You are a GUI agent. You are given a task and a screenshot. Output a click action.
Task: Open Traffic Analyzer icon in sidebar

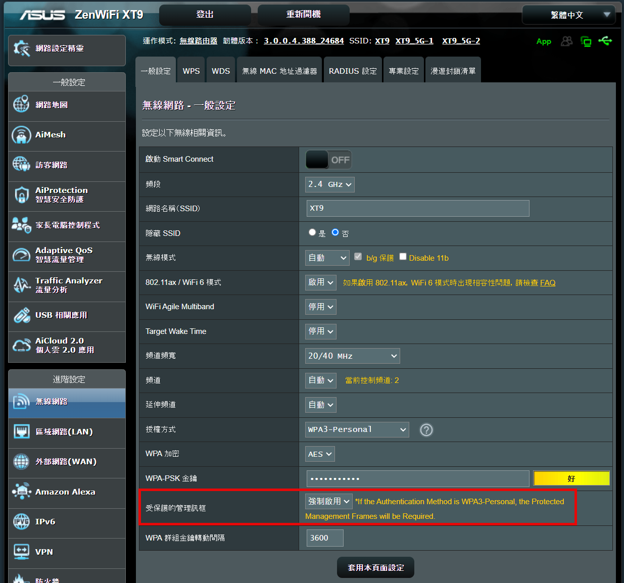[21, 285]
